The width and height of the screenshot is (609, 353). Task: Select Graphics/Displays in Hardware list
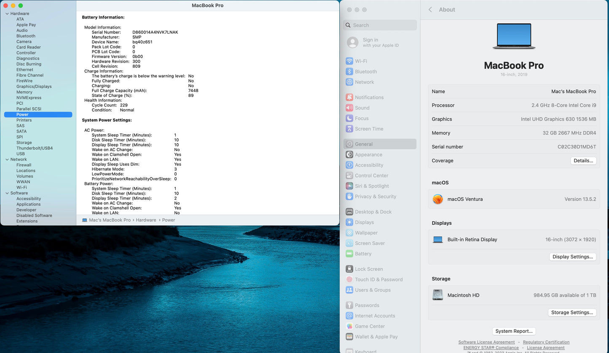click(x=34, y=87)
